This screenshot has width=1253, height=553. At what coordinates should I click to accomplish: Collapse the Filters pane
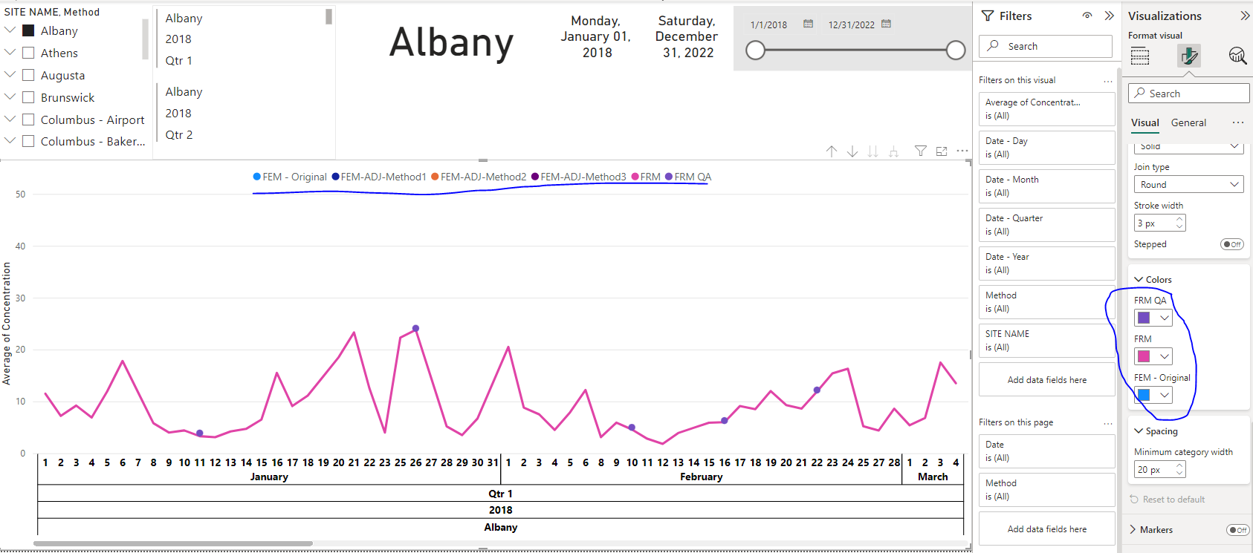(1109, 16)
